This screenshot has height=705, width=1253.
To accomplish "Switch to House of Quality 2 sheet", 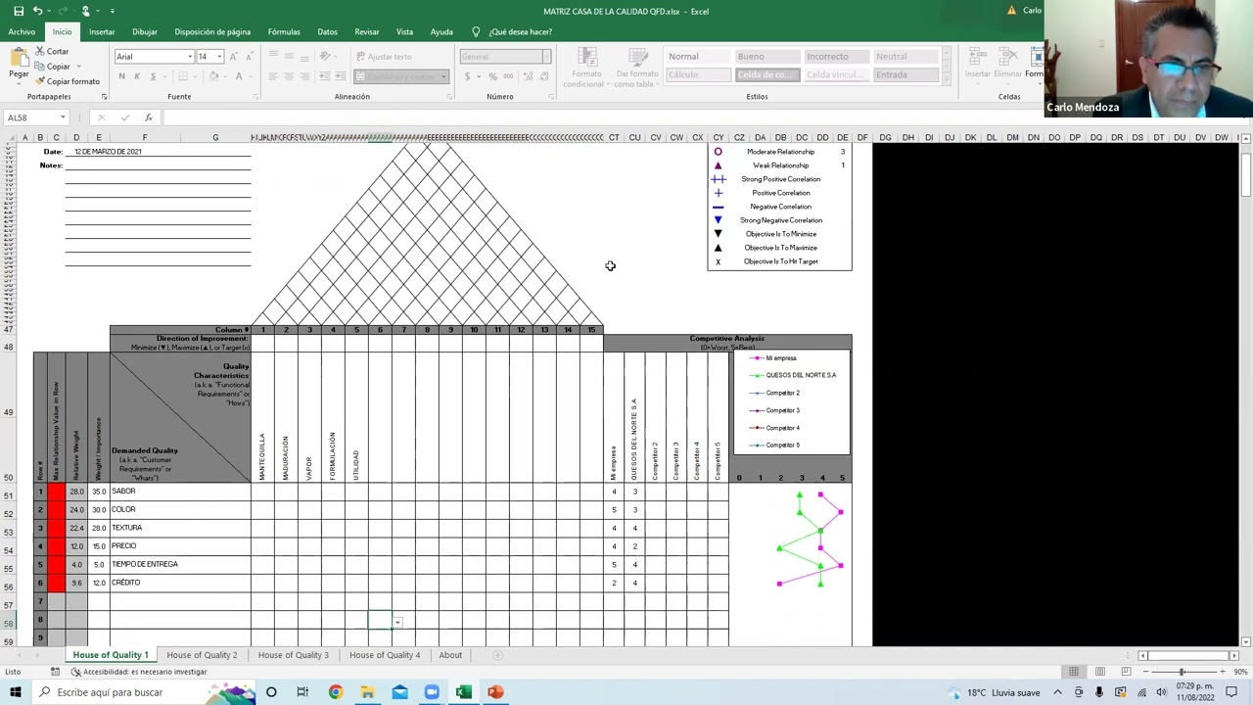I will (x=202, y=655).
